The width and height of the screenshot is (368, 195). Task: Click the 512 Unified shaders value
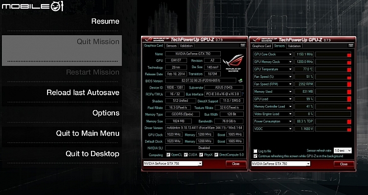(180, 101)
